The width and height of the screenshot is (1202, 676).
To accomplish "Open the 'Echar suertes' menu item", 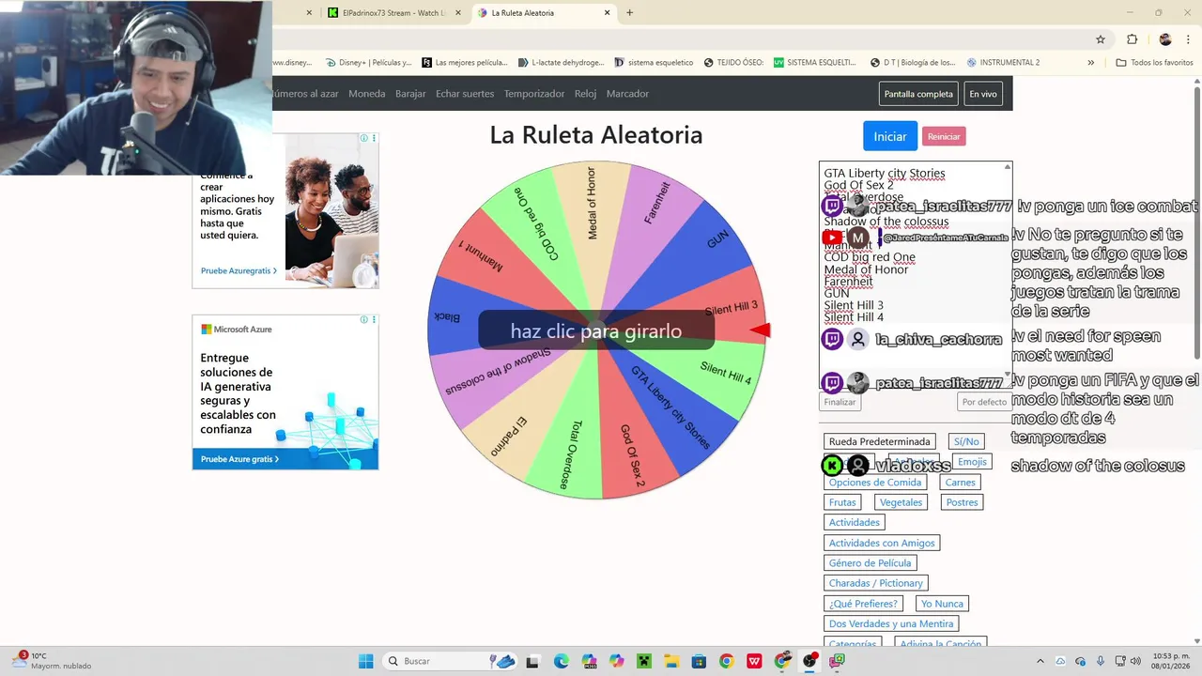I will (465, 94).
